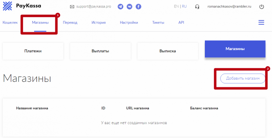Switch language to RU
The height and width of the screenshot is (138, 272).
[184, 6]
